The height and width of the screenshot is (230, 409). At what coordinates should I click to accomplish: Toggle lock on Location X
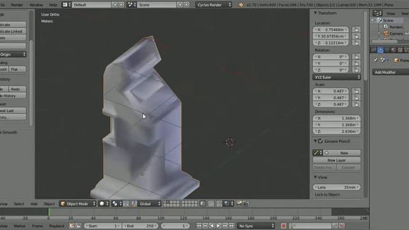pyautogui.click(x=357, y=30)
